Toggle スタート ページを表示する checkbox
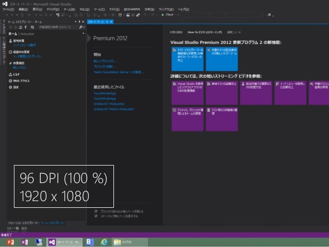Viewport: 329px width, 247px height. (96, 216)
